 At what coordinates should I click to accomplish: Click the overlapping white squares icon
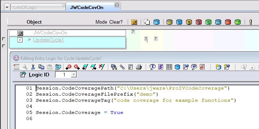pyautogui.click(x=147, y=22)
